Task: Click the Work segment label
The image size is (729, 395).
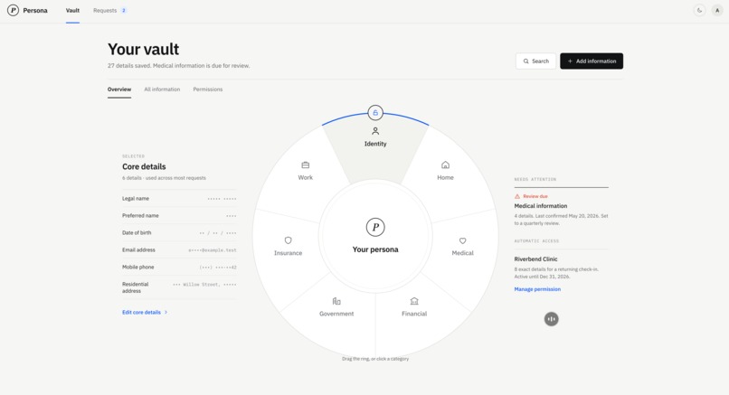Action: tap(306, 177)
